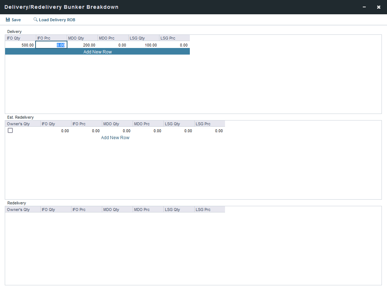The width and height of the screenshot is (387, 289).
Task: Click the Load Delivery ROB magnifier icon
Action: [36, 20]
